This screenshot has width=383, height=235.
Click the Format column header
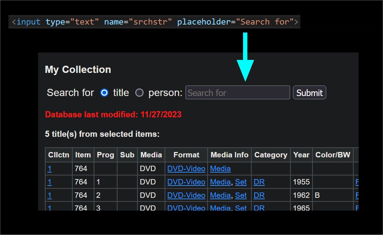pyautogui.click(x=186, y=155)
